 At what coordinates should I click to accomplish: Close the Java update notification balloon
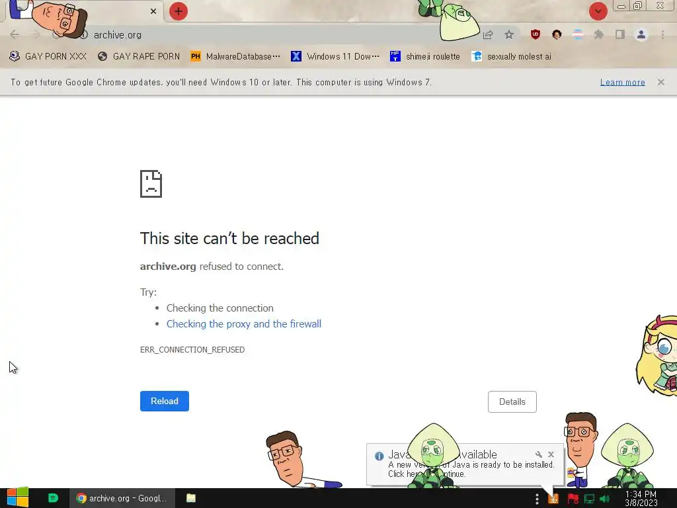point(551,454)
